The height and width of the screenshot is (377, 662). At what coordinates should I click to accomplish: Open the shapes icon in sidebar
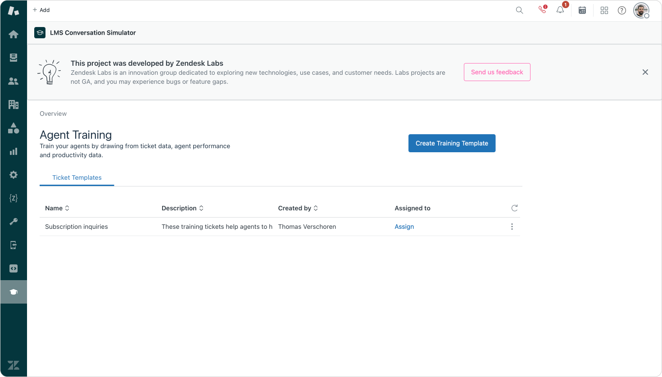click(14, 128)
